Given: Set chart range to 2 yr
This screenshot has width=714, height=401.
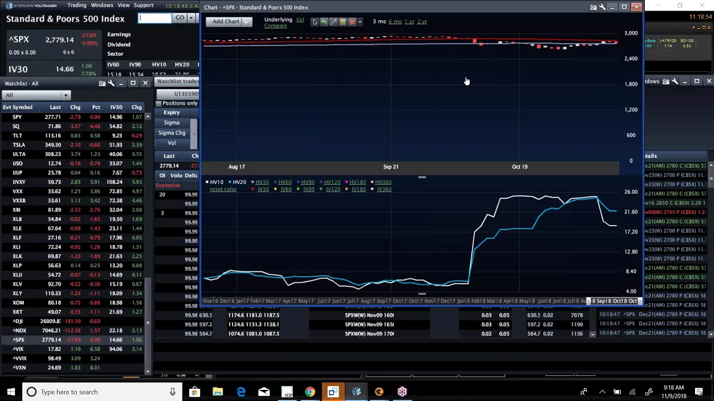Looking at the screenshot, I should (422, 22).
